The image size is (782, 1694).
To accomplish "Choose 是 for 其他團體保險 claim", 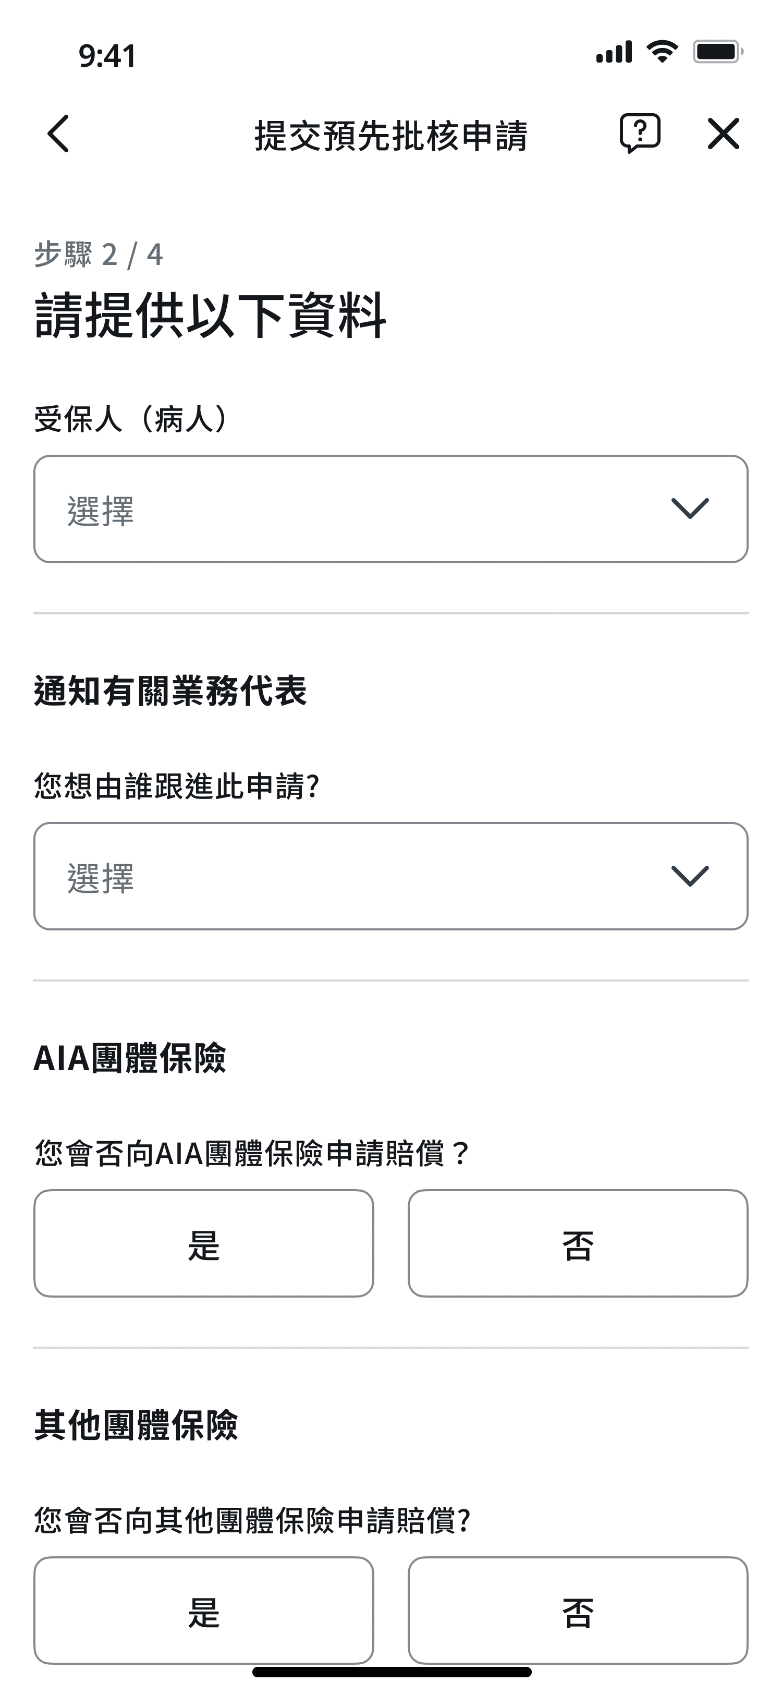I will (204, 1610).
